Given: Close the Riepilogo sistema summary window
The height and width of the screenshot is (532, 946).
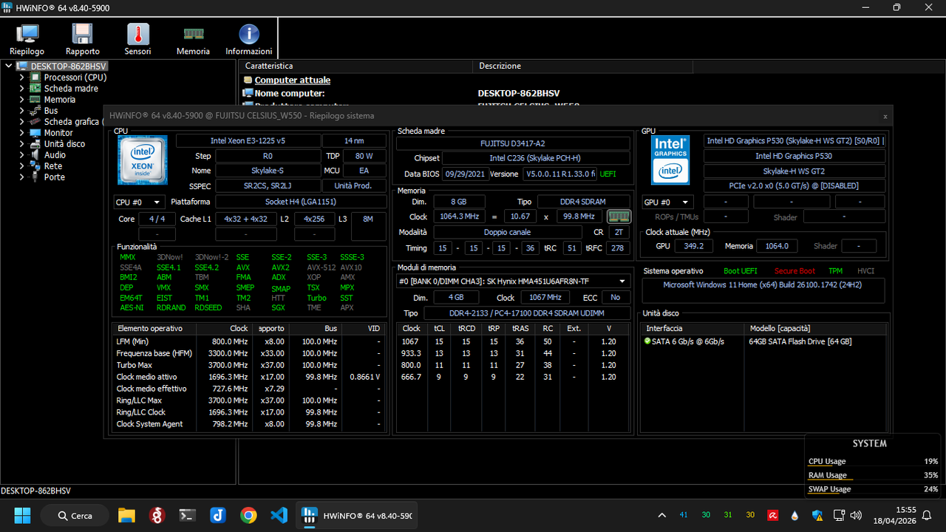Looking at the screenshot, I should 885,116.
